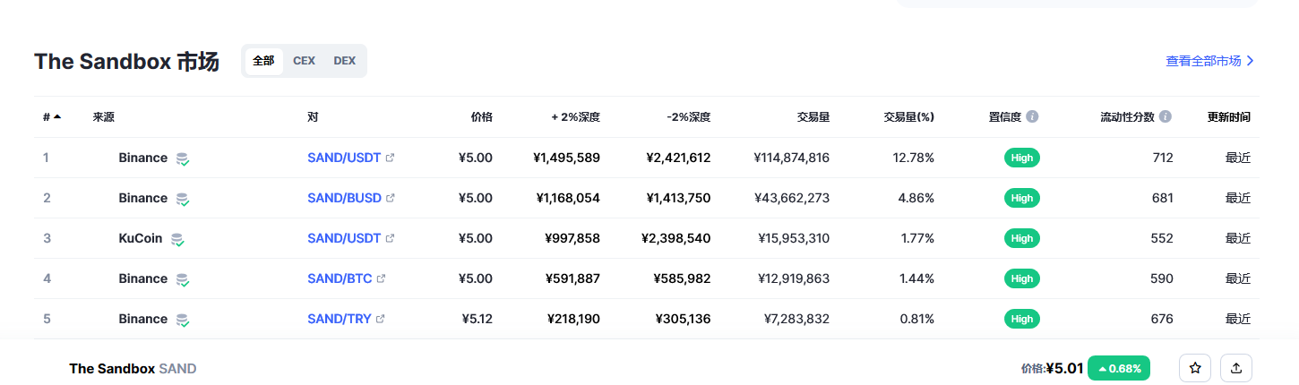
Task: Click verified coins icon beside Binance row 1
Action: click(x=183, y=158)
